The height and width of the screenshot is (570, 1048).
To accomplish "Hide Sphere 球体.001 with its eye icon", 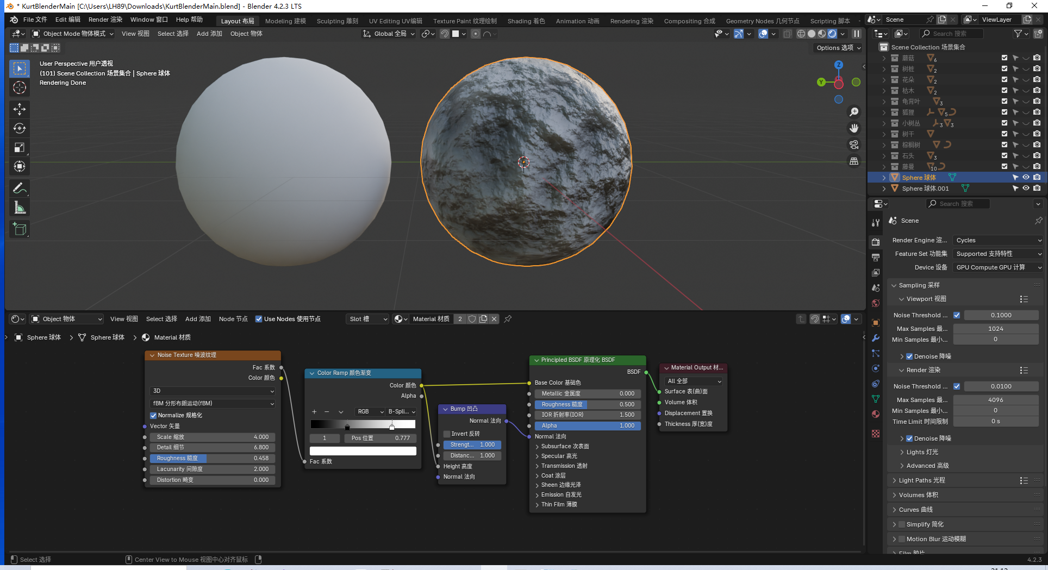I will [x=1026, y=189].
